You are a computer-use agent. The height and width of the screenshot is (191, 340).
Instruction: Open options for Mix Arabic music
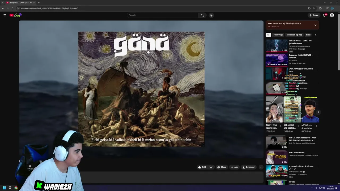tap(318, 153)
